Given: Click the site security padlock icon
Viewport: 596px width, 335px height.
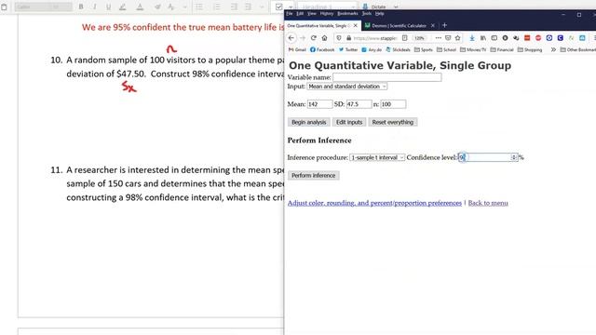Looking at the screenshot, I should pyautogui.click(x=348, y=38).
